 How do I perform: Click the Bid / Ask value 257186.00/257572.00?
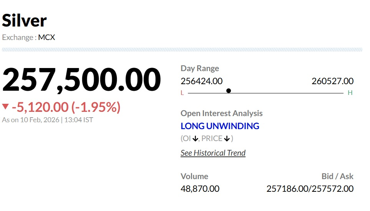click(x=310, y=189)
